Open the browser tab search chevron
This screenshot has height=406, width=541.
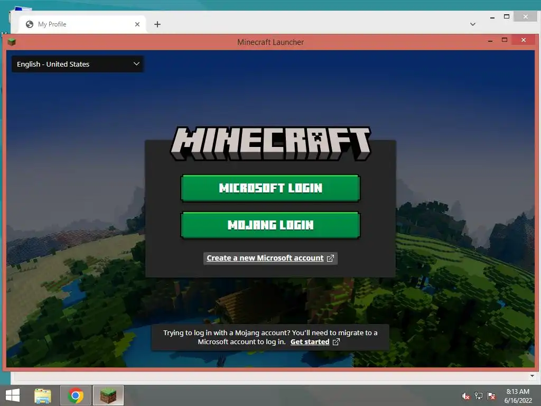tap(473, 24)
